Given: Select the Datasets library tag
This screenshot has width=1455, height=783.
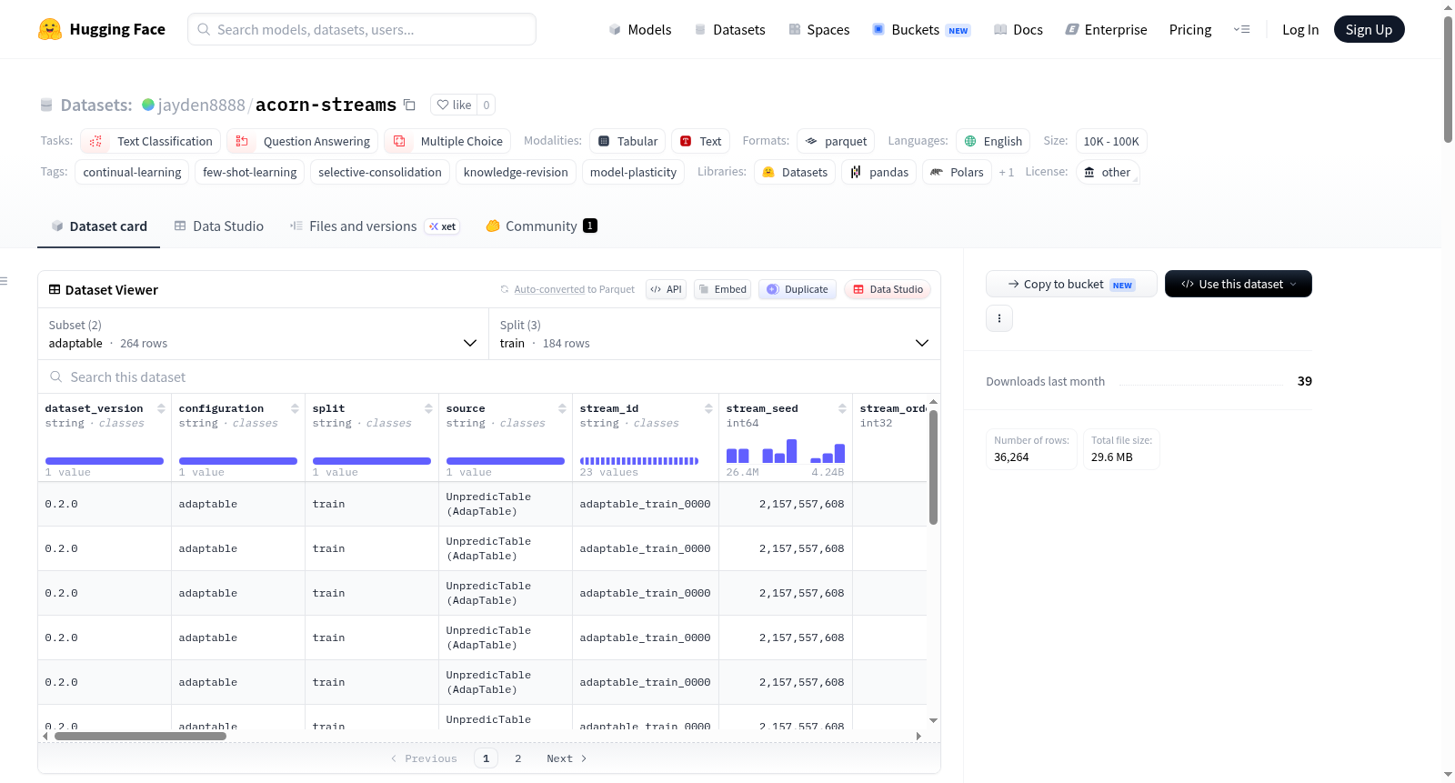Looking at the screenshot, I should pyautogui.click(x=795, y=172).
